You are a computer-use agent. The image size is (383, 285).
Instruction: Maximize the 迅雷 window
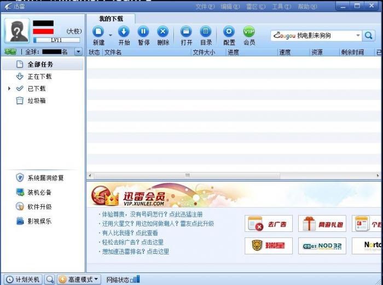[x=357, y=5]
